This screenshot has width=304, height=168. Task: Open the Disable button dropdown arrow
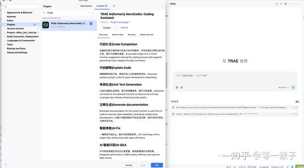[116, 28]
